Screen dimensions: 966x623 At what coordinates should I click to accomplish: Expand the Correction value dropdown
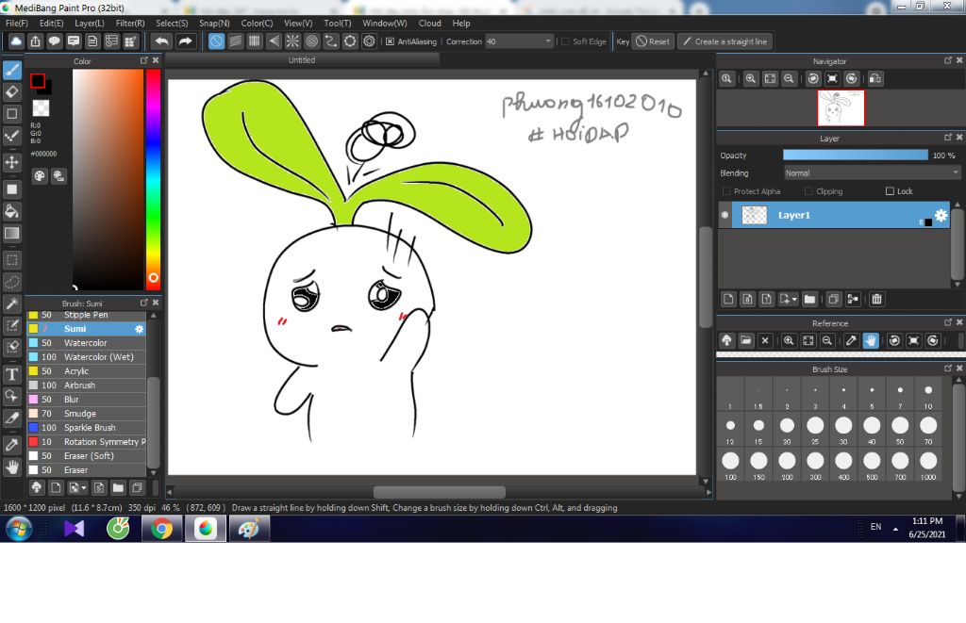pos(548,41)
